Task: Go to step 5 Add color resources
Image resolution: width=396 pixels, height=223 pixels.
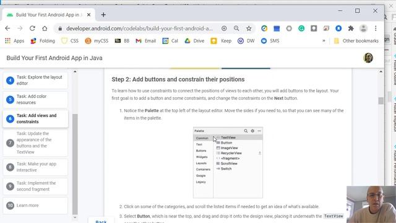Action: 35,100
